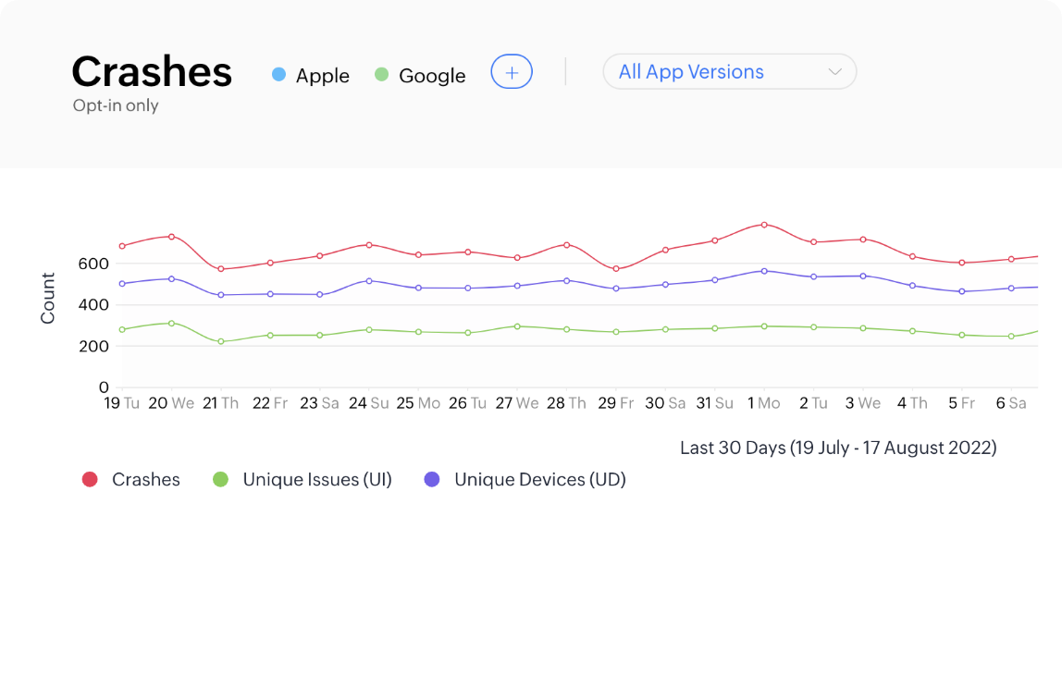The image size is (1062, 688).
Task: Hide the Crashes series via its legend label
Action: 145,479
